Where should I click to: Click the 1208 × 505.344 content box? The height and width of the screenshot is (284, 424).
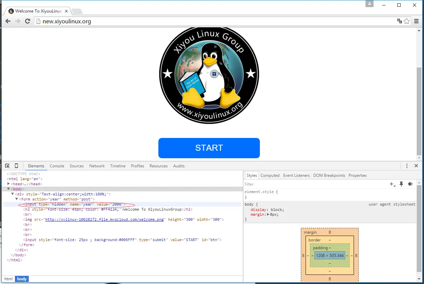330,256
